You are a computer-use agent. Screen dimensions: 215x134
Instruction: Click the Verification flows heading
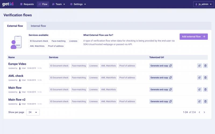pyautogui.click(x=18, y=15)
